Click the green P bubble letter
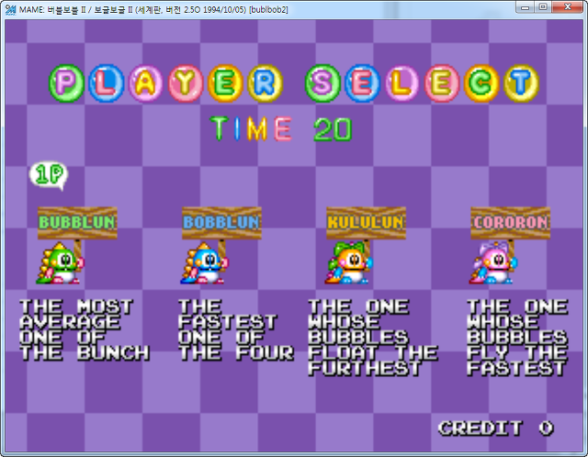588x457 pixels. [66, 84]
